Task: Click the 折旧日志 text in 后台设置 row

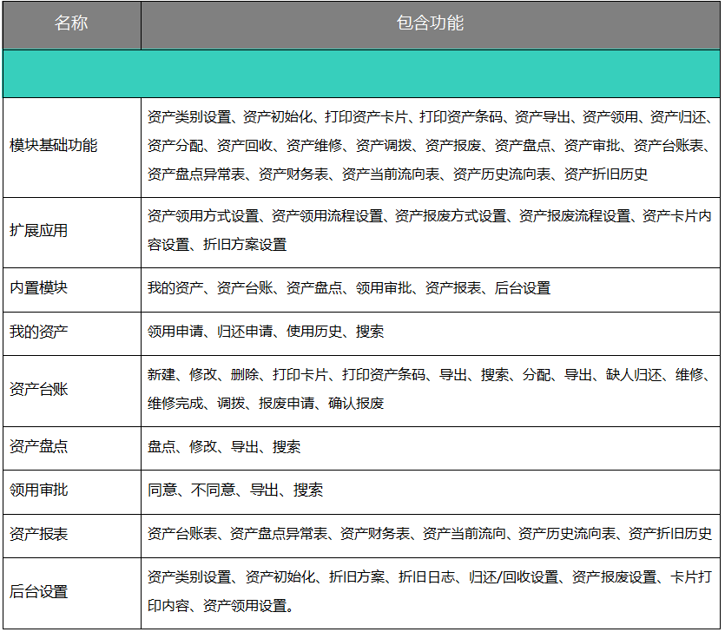Action: (425, 577)
